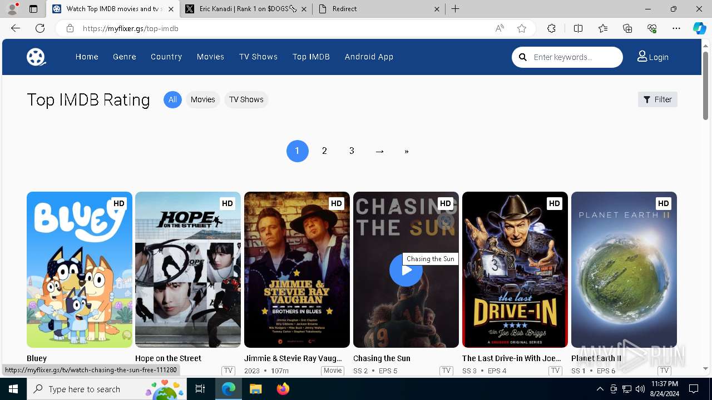Activate Read aloud icon in address bar
Screen dimensions: 712x400
tap(500, 28)
